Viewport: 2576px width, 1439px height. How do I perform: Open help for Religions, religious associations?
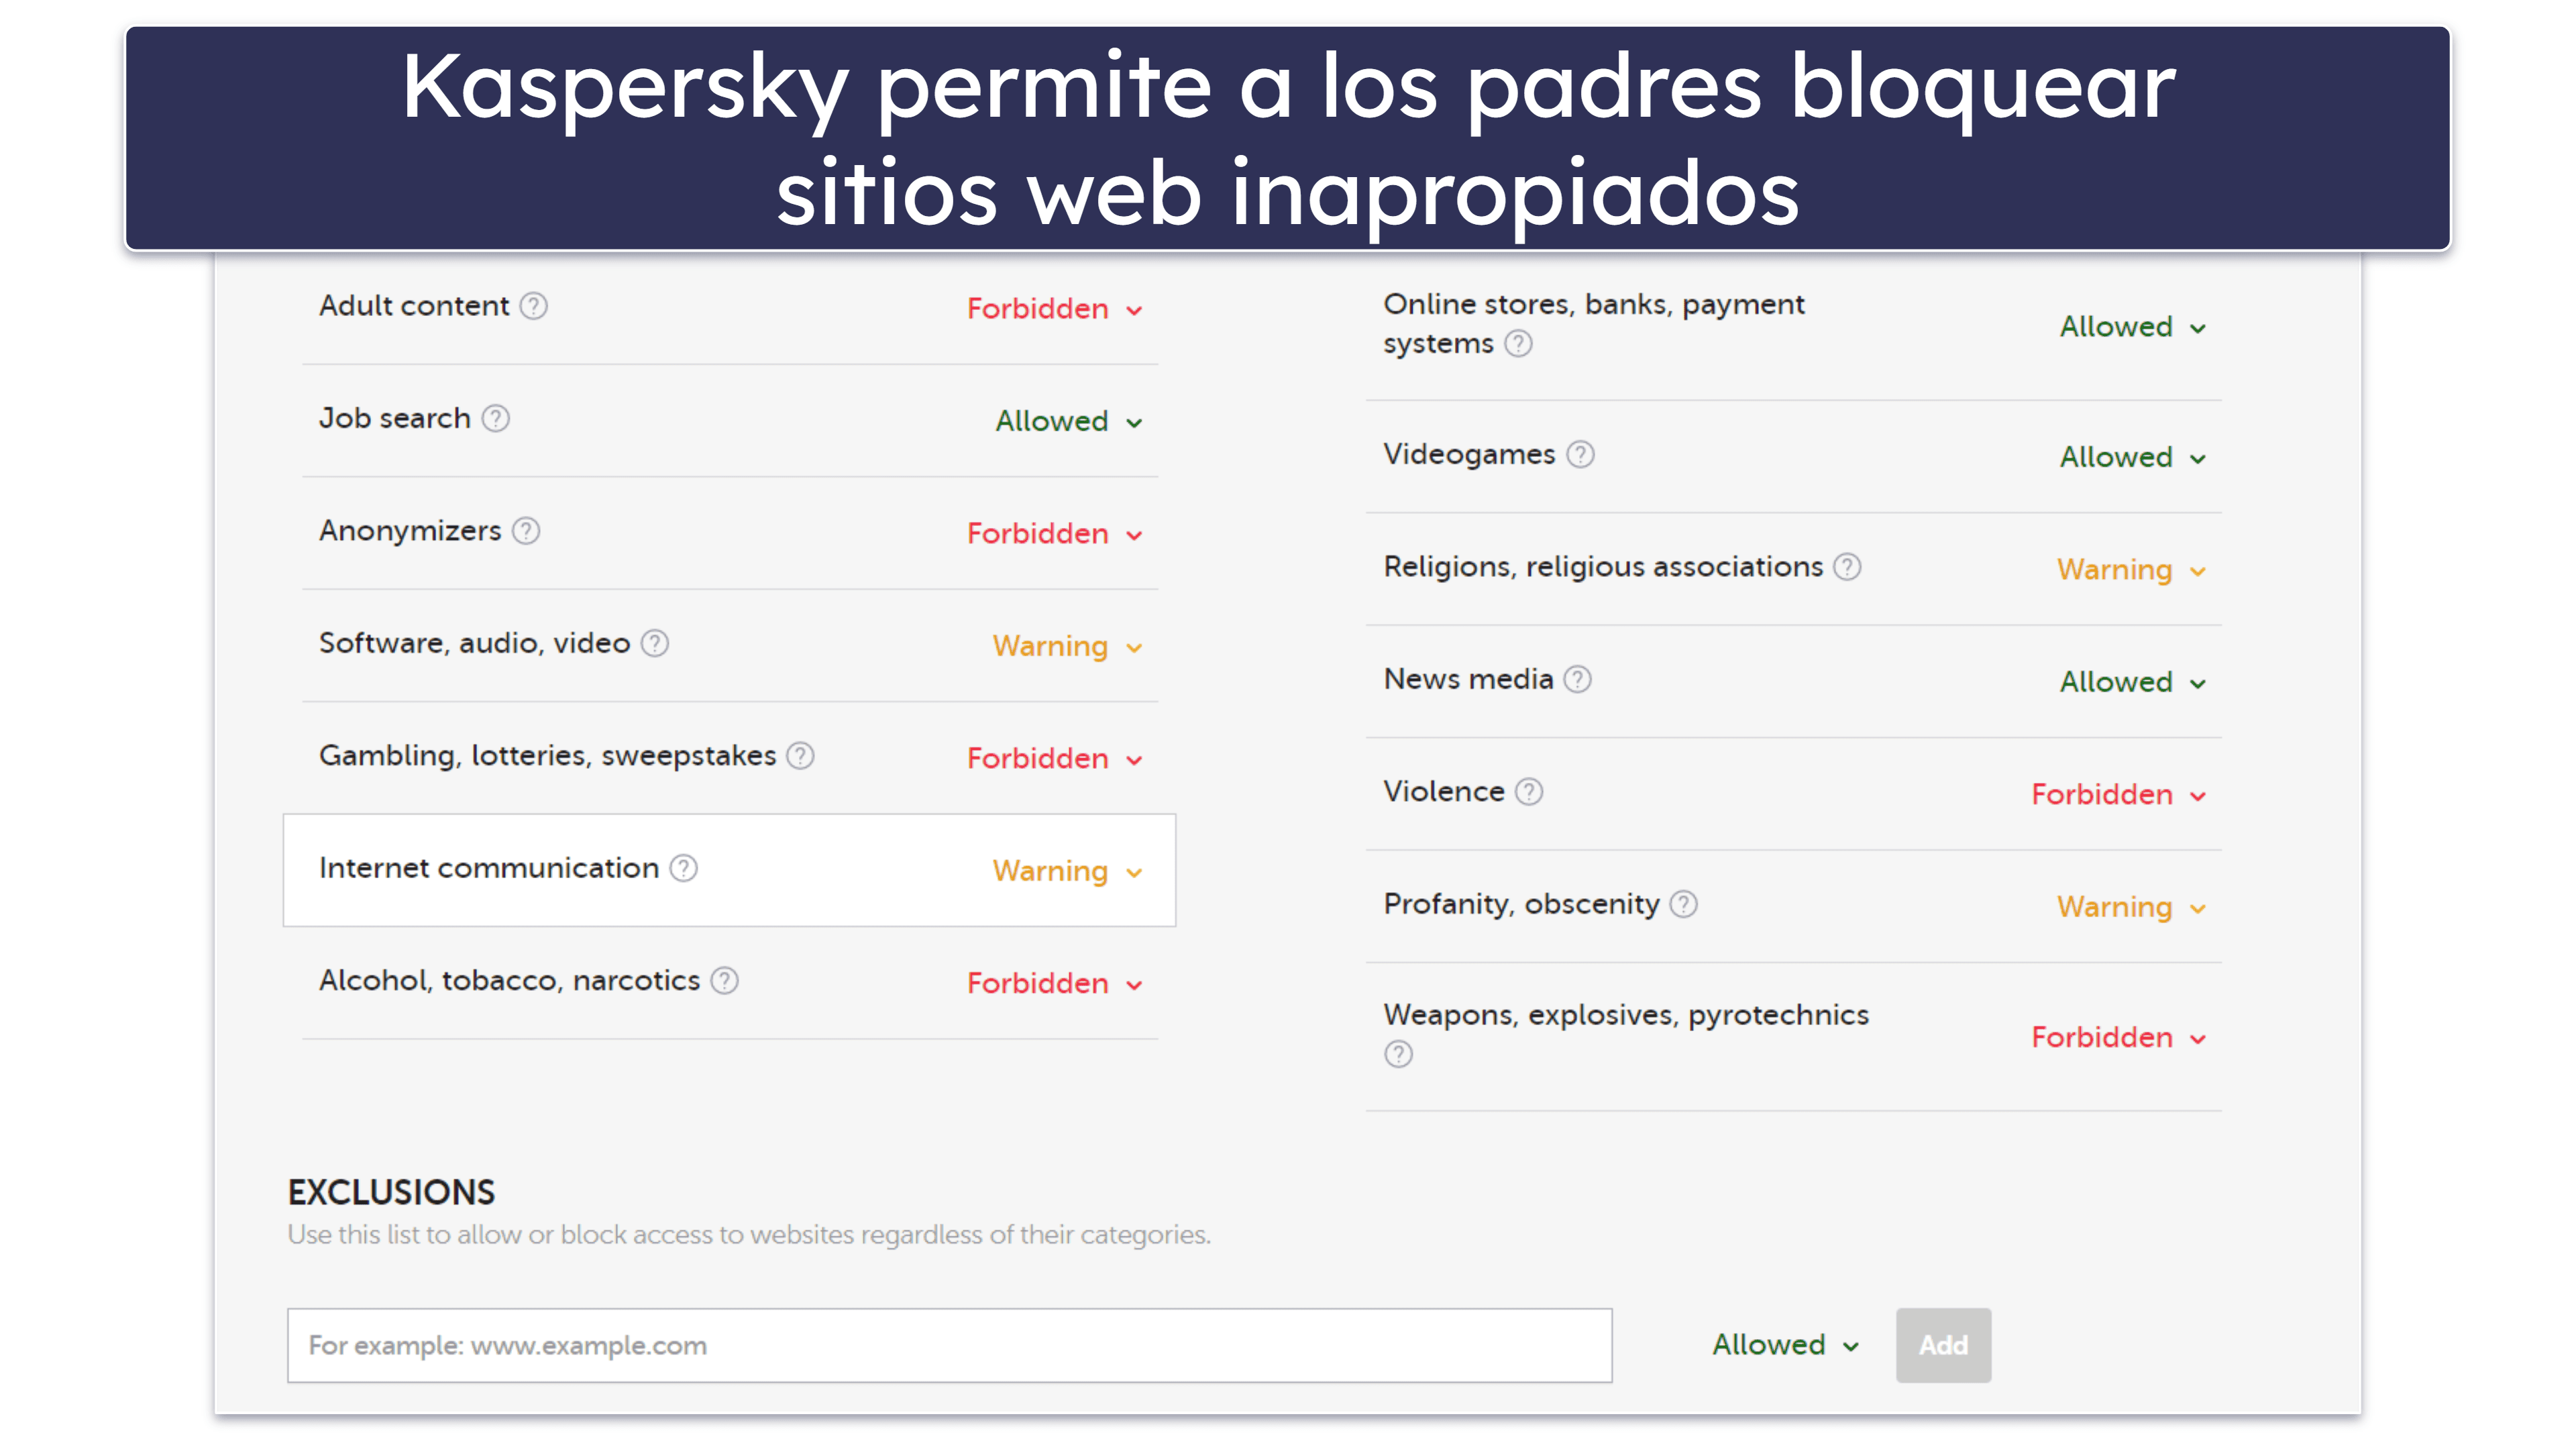(1847, 567)
